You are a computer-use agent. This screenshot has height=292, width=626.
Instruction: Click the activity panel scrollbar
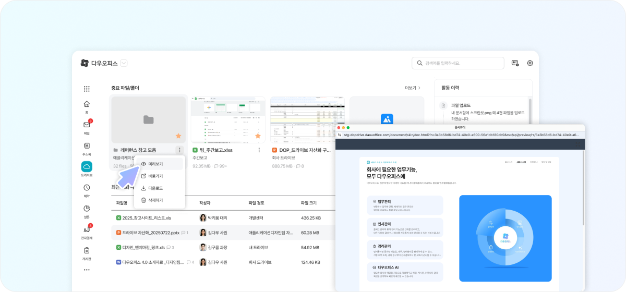[530, 111]
